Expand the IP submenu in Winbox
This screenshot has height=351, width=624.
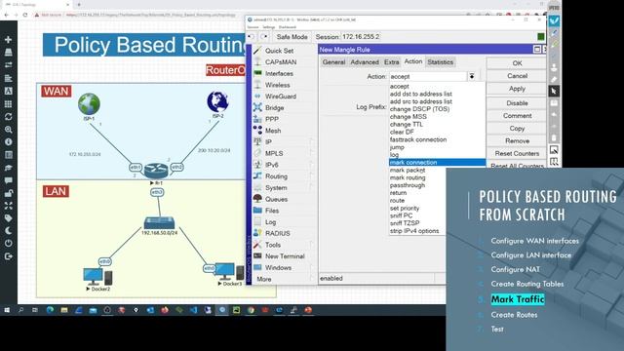[285, 142]
